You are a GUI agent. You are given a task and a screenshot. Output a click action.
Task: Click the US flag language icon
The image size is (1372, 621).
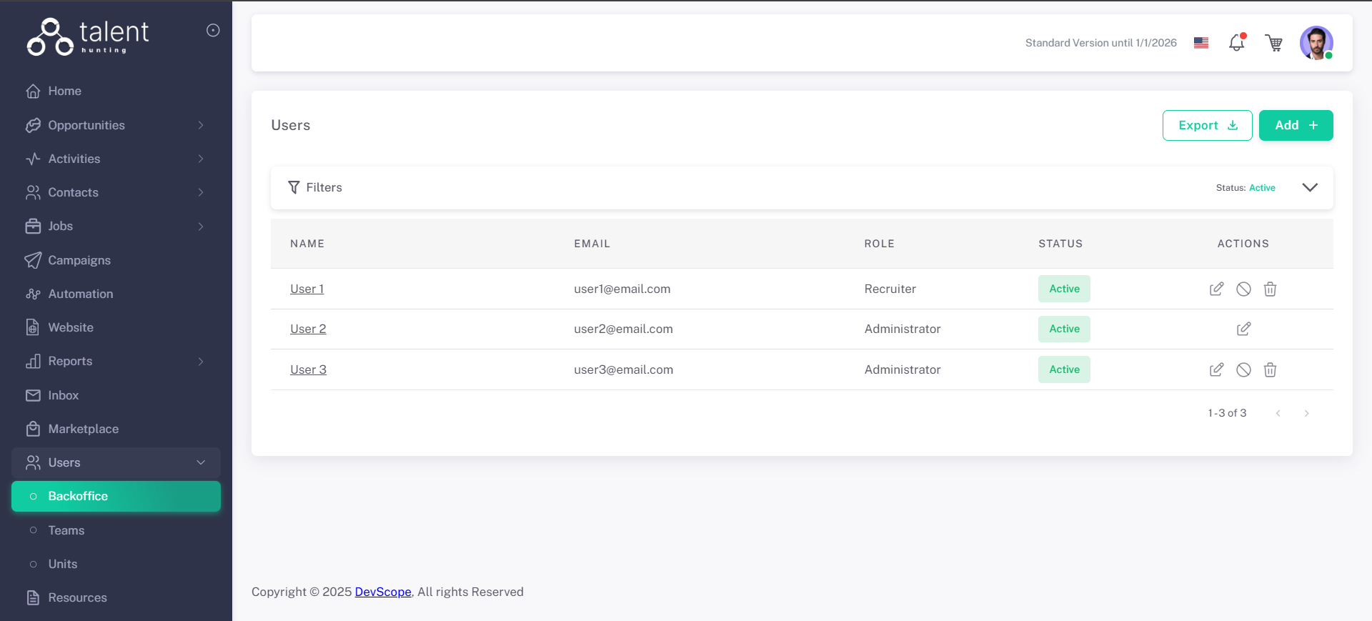[1201, 43]
